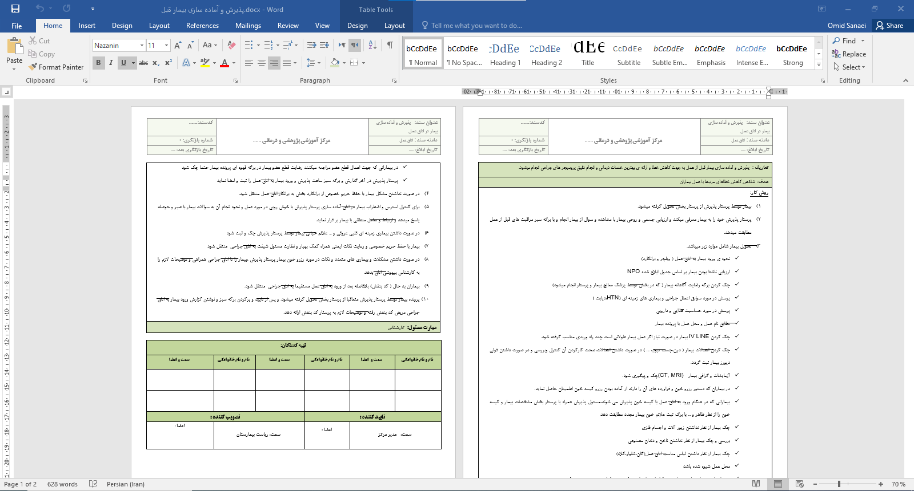Align text to the left
The width and height of the screenshot is (914, 491).
coord(249,63)
